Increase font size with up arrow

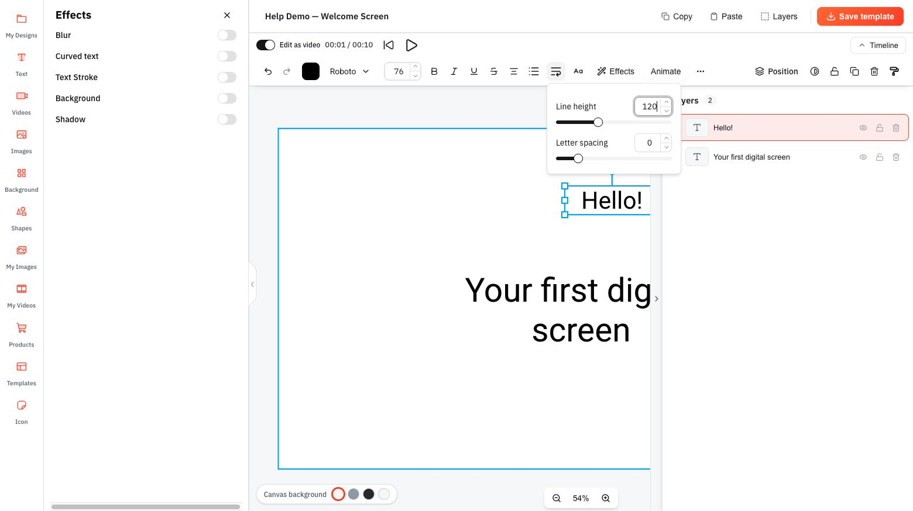[416, 67]
